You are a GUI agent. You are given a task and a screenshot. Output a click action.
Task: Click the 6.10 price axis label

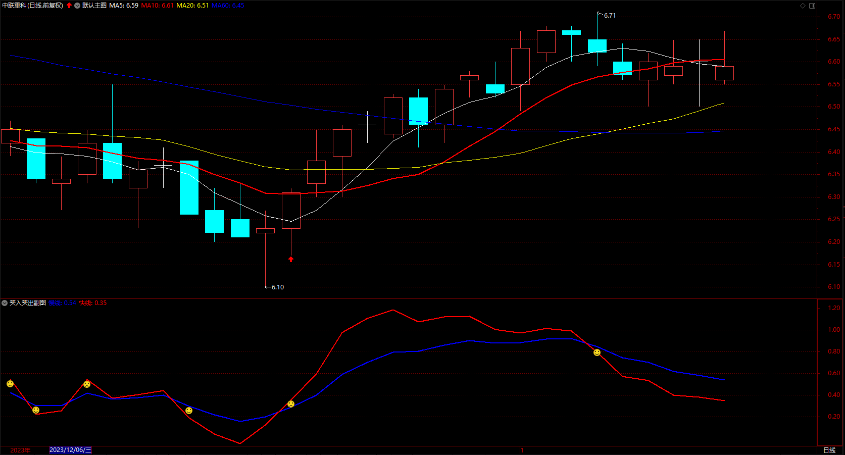point(834,287)
